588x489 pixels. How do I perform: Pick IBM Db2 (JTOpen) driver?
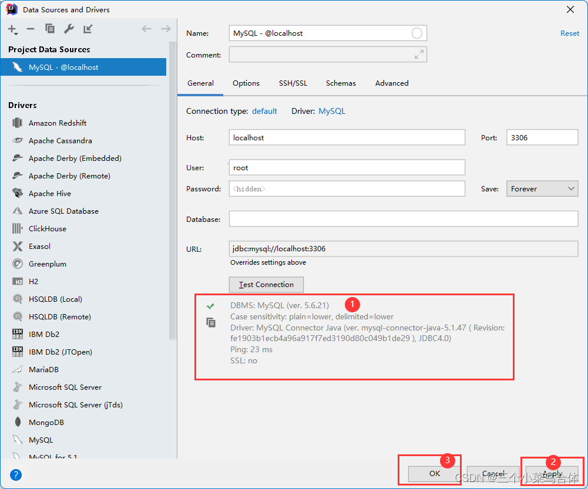[x=61, y=352]
